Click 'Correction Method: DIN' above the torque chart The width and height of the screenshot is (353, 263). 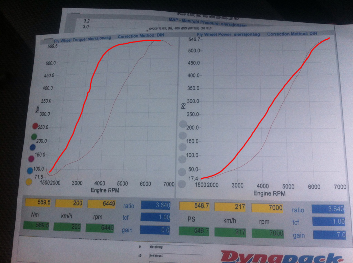click(141, 36)
